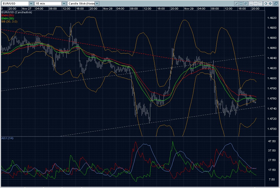Click the 1.4840 price axis label

point(272,58)
